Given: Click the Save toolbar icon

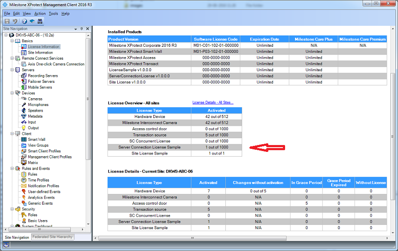Looking at the screenshot, I should click(7, 21).
